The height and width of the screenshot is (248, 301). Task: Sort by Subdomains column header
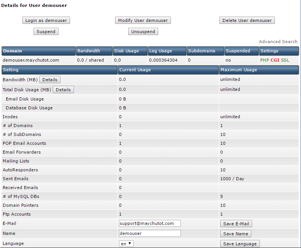coord(205,51)
